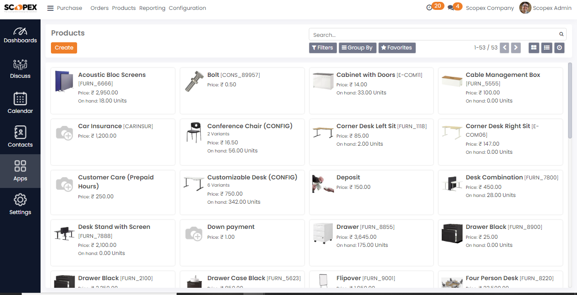The width and height of the screenshot is (577, 295).
Task: Open Corner Desk Right Sit product
Action: click(x=500, y=142)
